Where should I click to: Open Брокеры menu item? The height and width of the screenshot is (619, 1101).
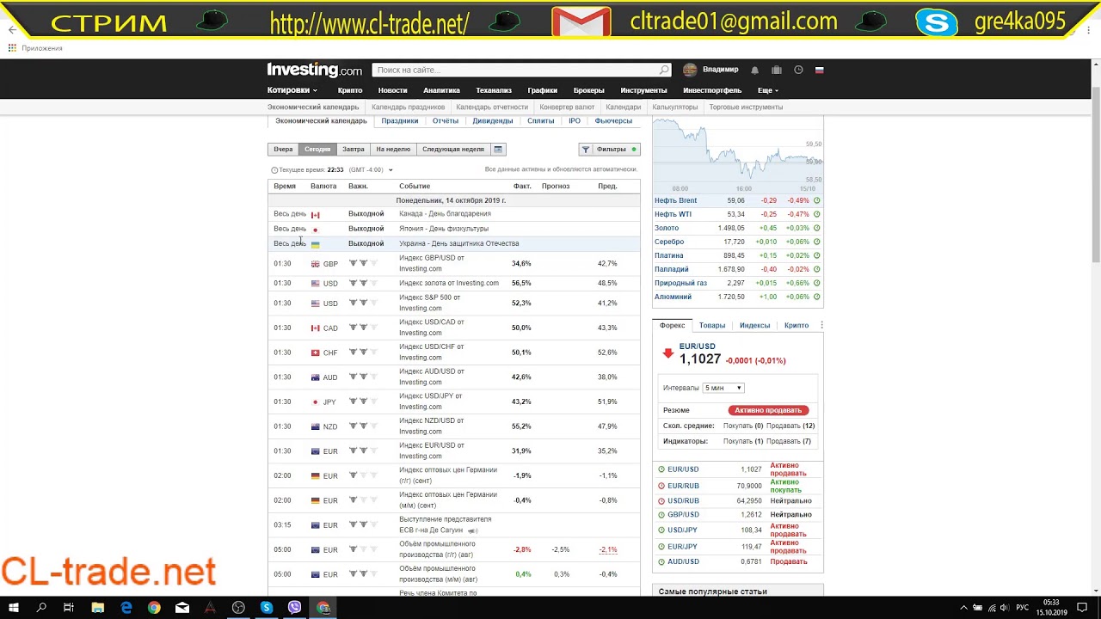coord(589,90)
